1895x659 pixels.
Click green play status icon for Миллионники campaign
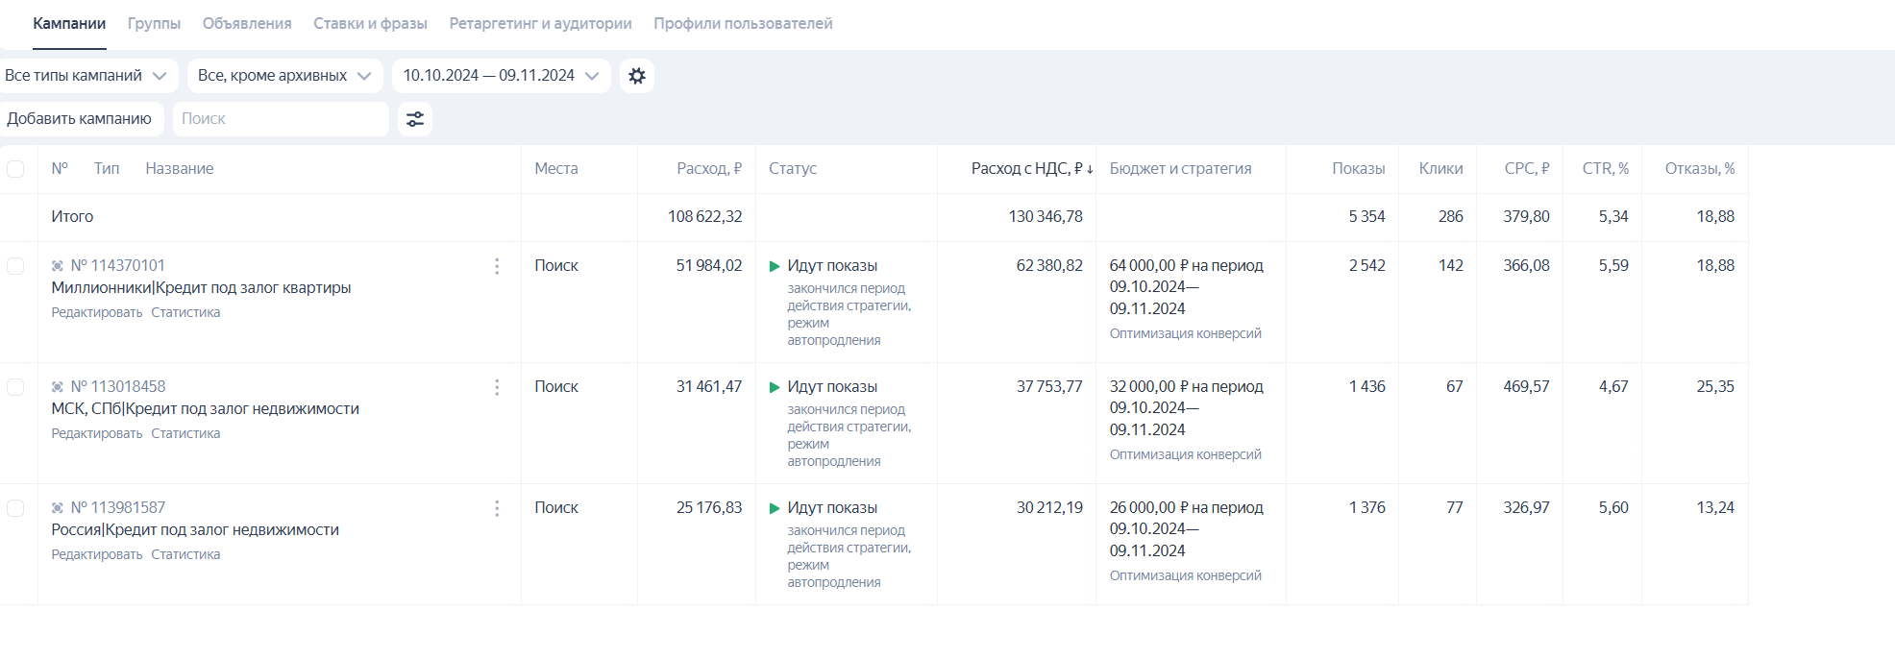(x=775, y=266)
